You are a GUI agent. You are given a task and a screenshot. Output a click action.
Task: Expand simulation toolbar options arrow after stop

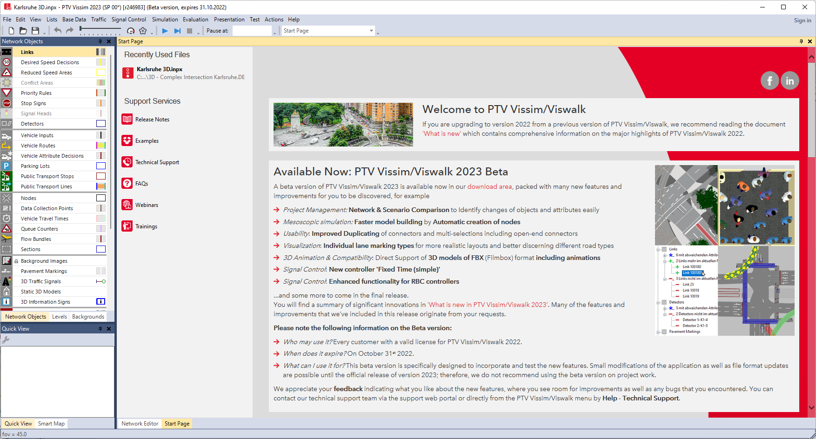(199, 33)
